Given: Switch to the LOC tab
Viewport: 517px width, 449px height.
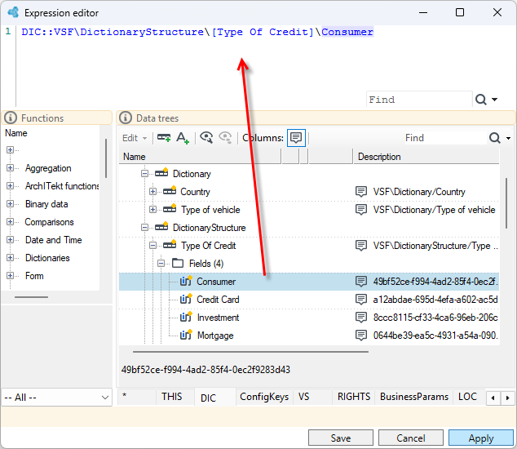Looking at the screenshot, I should click(467, 397).
